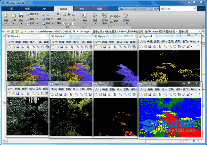The height and width of the screenshot is (145, 207).
Task: Open Tools (工具) menu in Figure 3
Action: (x=126, y=42)
